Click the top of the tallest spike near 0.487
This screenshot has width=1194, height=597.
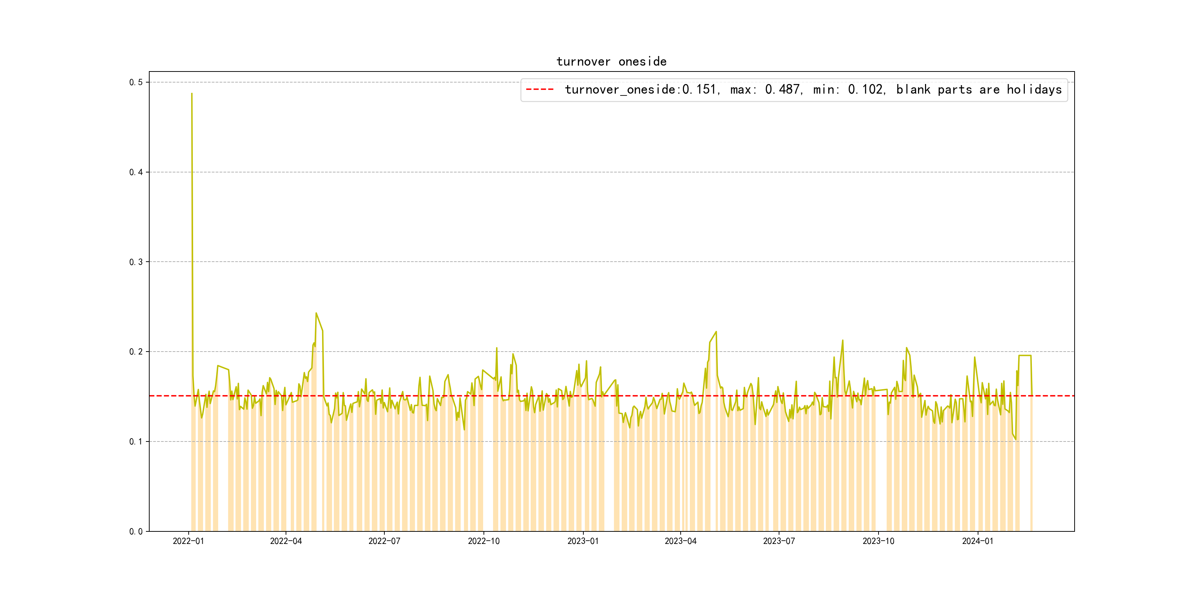pos(192,94)
